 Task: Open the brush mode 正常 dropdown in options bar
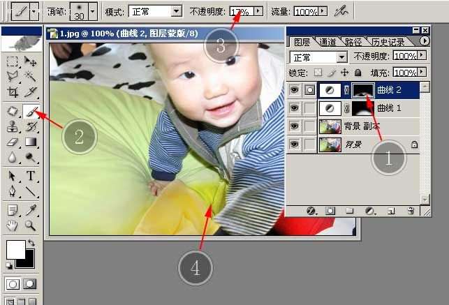coord(176,12)
